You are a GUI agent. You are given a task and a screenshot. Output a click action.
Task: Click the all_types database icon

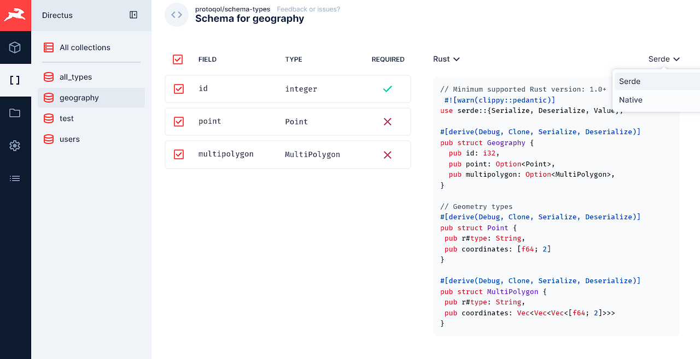click(49, 77)
